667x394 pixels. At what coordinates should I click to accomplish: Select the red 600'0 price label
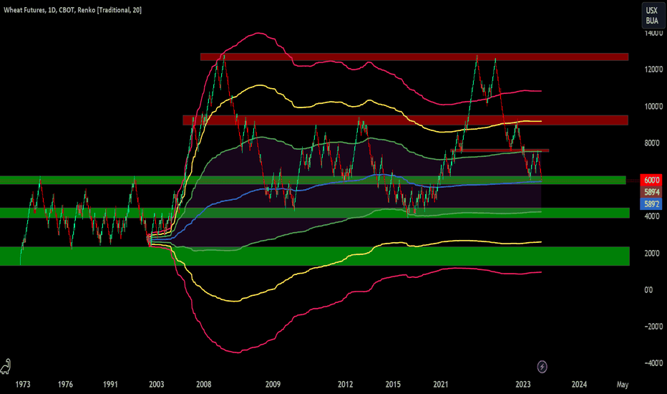click(651, 180)
